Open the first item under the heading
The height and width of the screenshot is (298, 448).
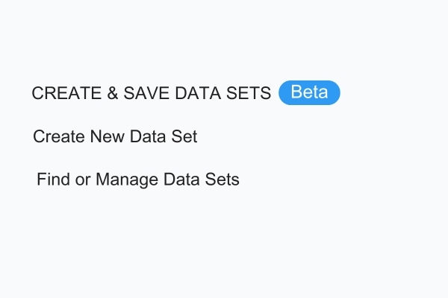pyautogui.click(x=115, y=137)
